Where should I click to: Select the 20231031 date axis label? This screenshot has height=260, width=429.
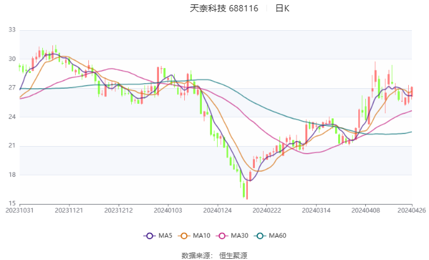click(20, 210)
